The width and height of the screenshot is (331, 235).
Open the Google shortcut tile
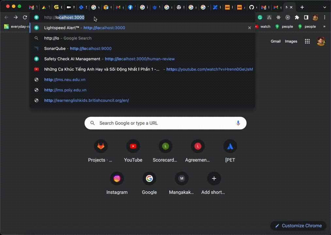149,183
